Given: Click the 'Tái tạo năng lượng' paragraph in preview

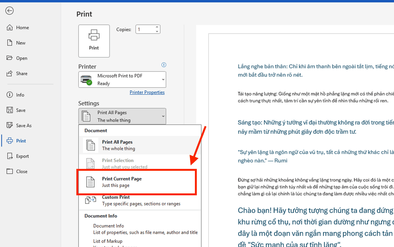Looking at the screenshot, I should [x=316, y=97].
